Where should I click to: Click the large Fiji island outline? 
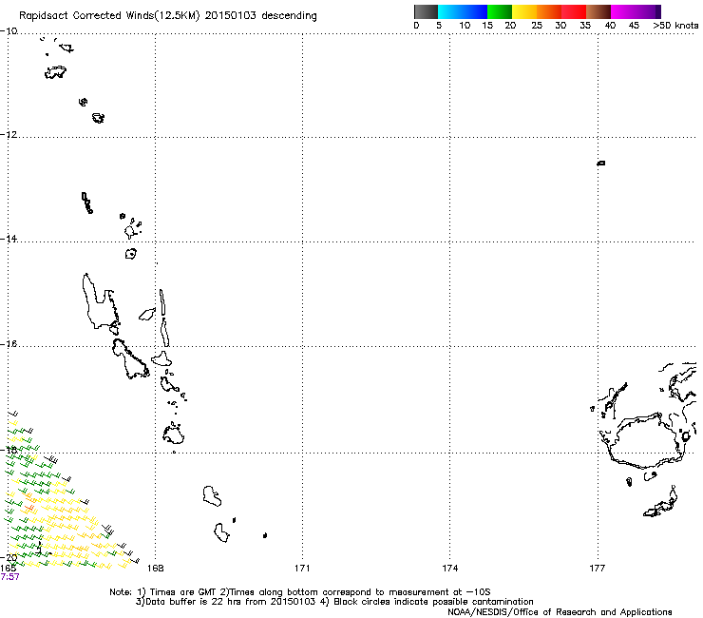[x=648, y=442]
